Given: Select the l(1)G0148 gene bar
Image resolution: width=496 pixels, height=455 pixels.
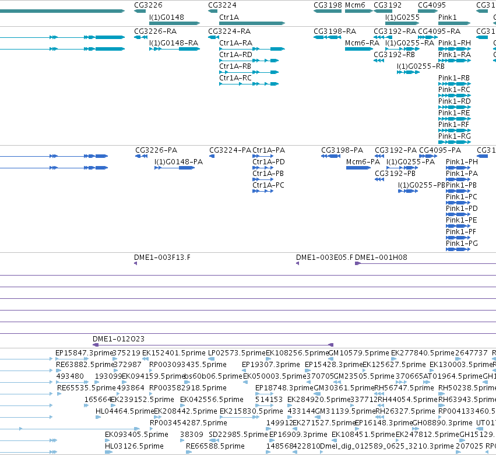Looking at the screenshot, I should click(174, 23).
